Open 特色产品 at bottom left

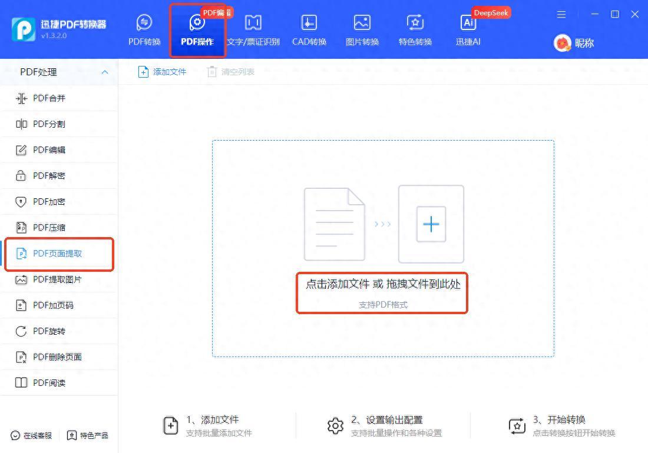pos(88,436)
